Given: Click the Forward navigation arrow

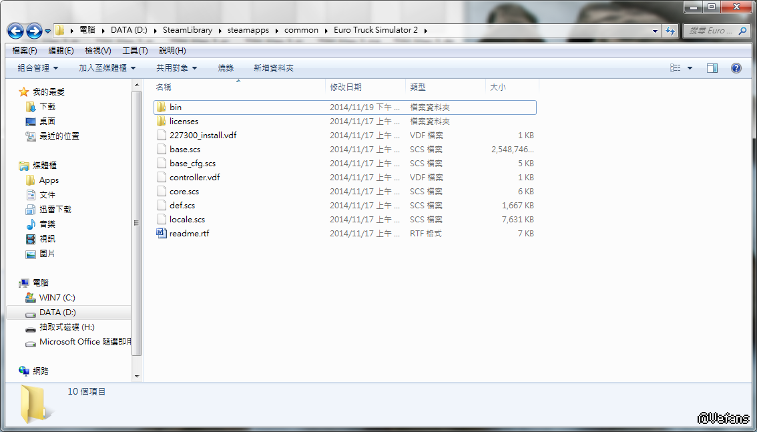Looking at the screenshot, I should tap(34, 31).
